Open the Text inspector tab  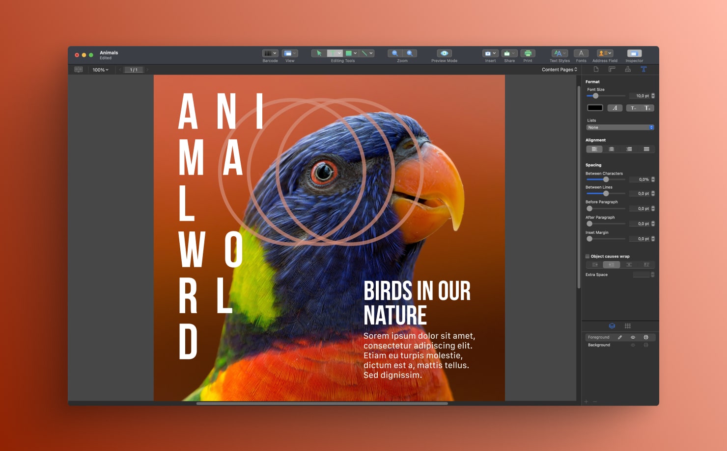tap(643, 69)
